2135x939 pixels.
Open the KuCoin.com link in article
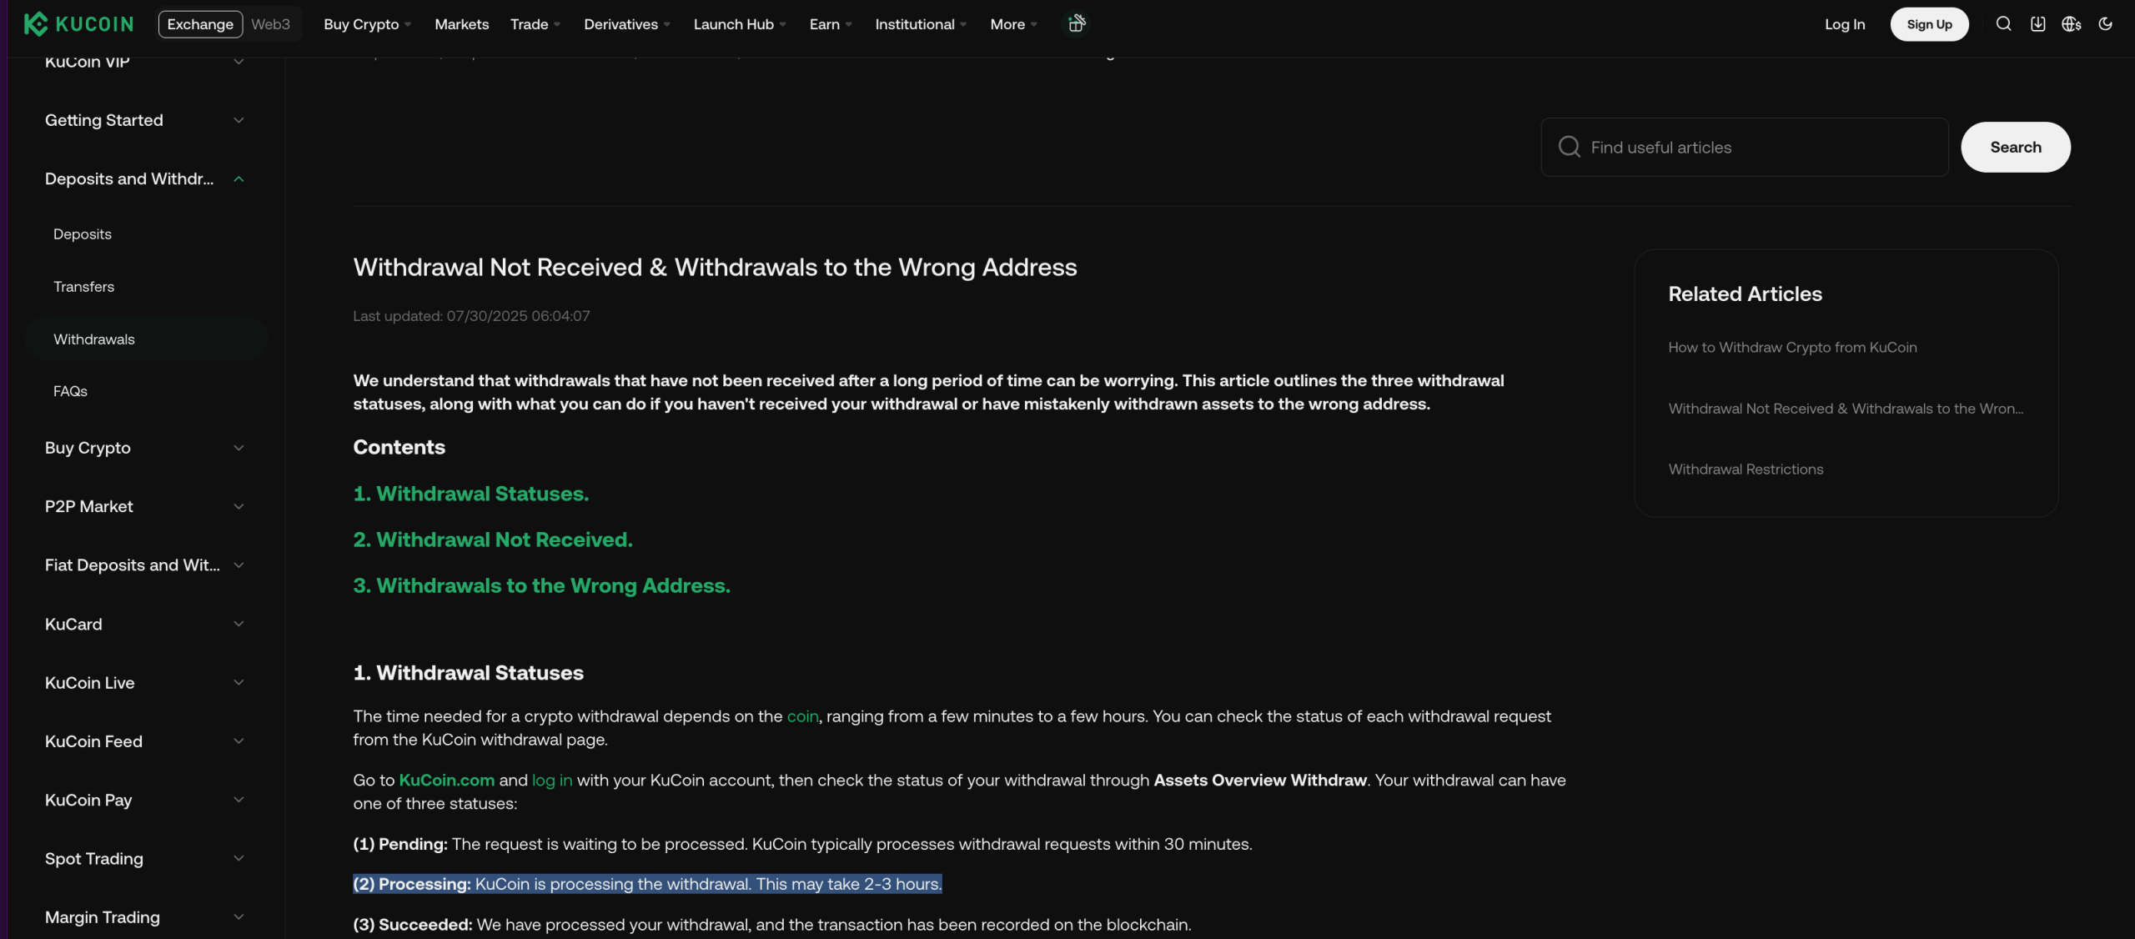(x=447, y=780)
